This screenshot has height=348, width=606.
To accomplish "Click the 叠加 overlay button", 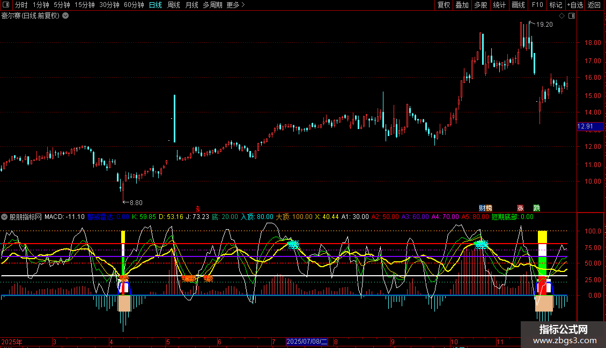I will 462,5.
